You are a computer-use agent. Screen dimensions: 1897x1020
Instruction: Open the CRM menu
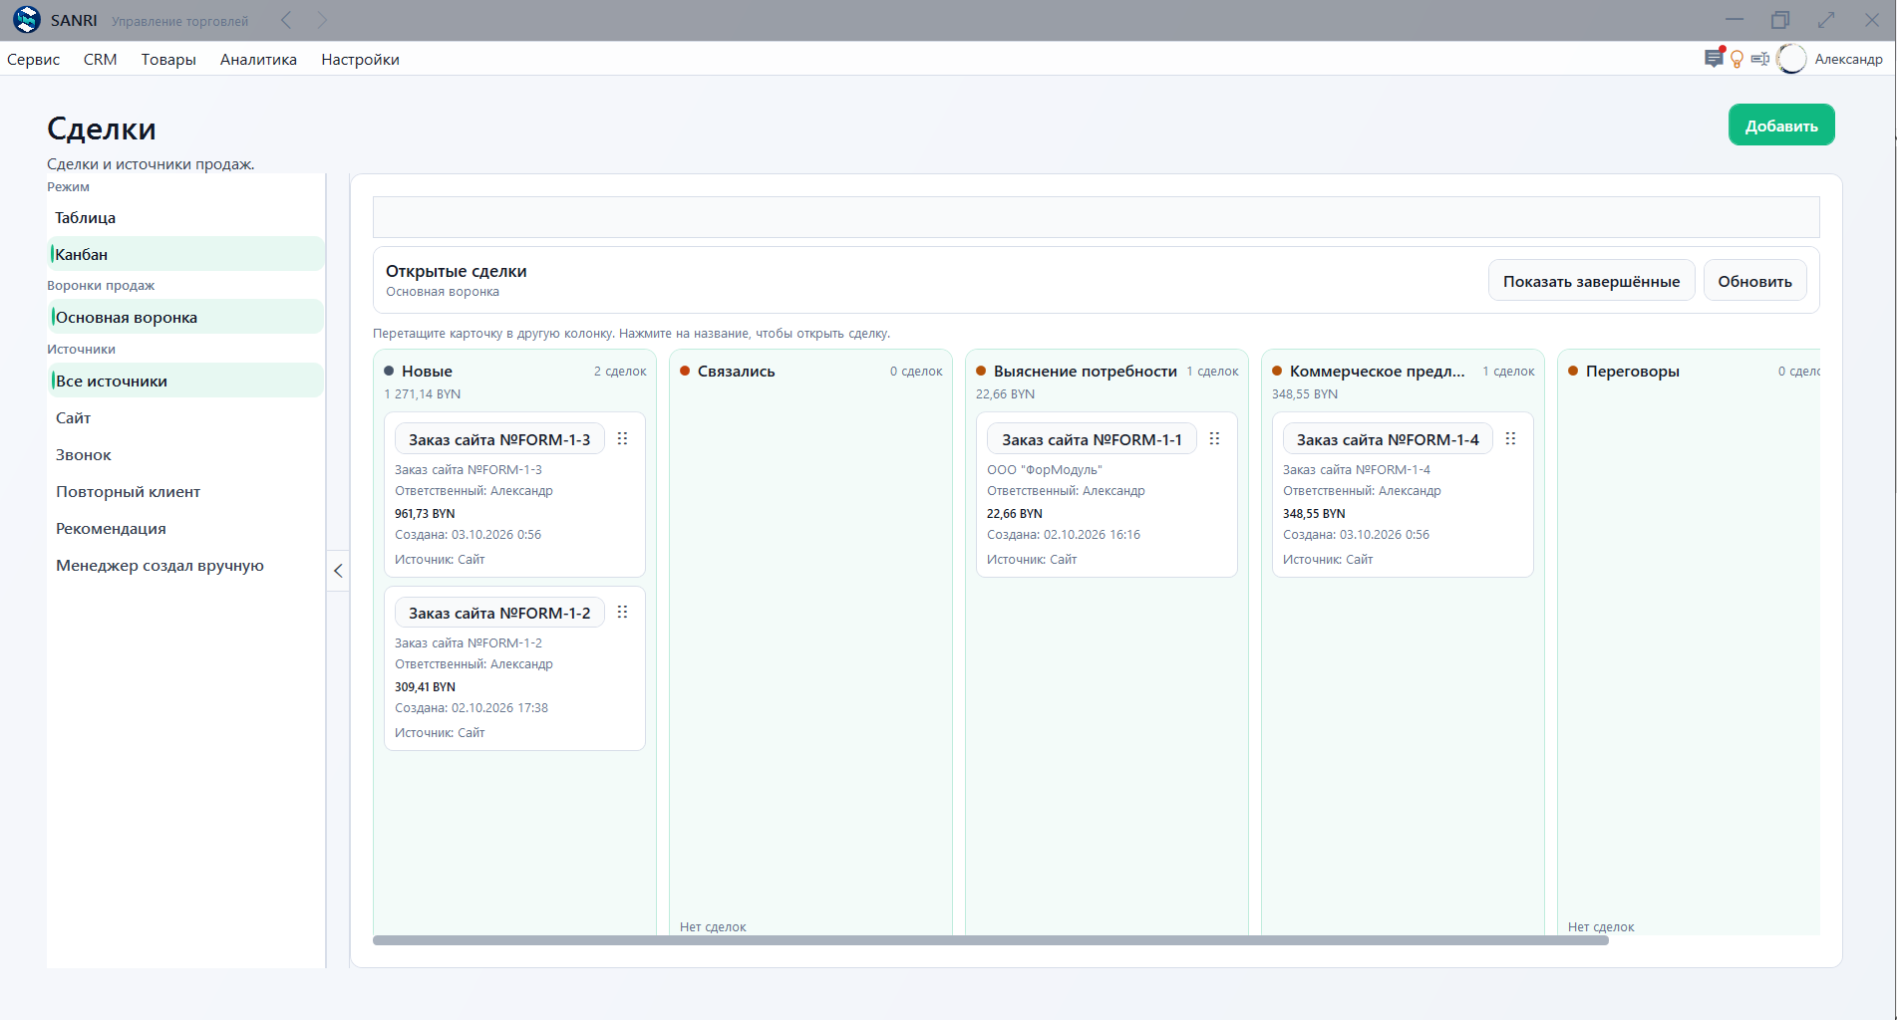[101, 59]
